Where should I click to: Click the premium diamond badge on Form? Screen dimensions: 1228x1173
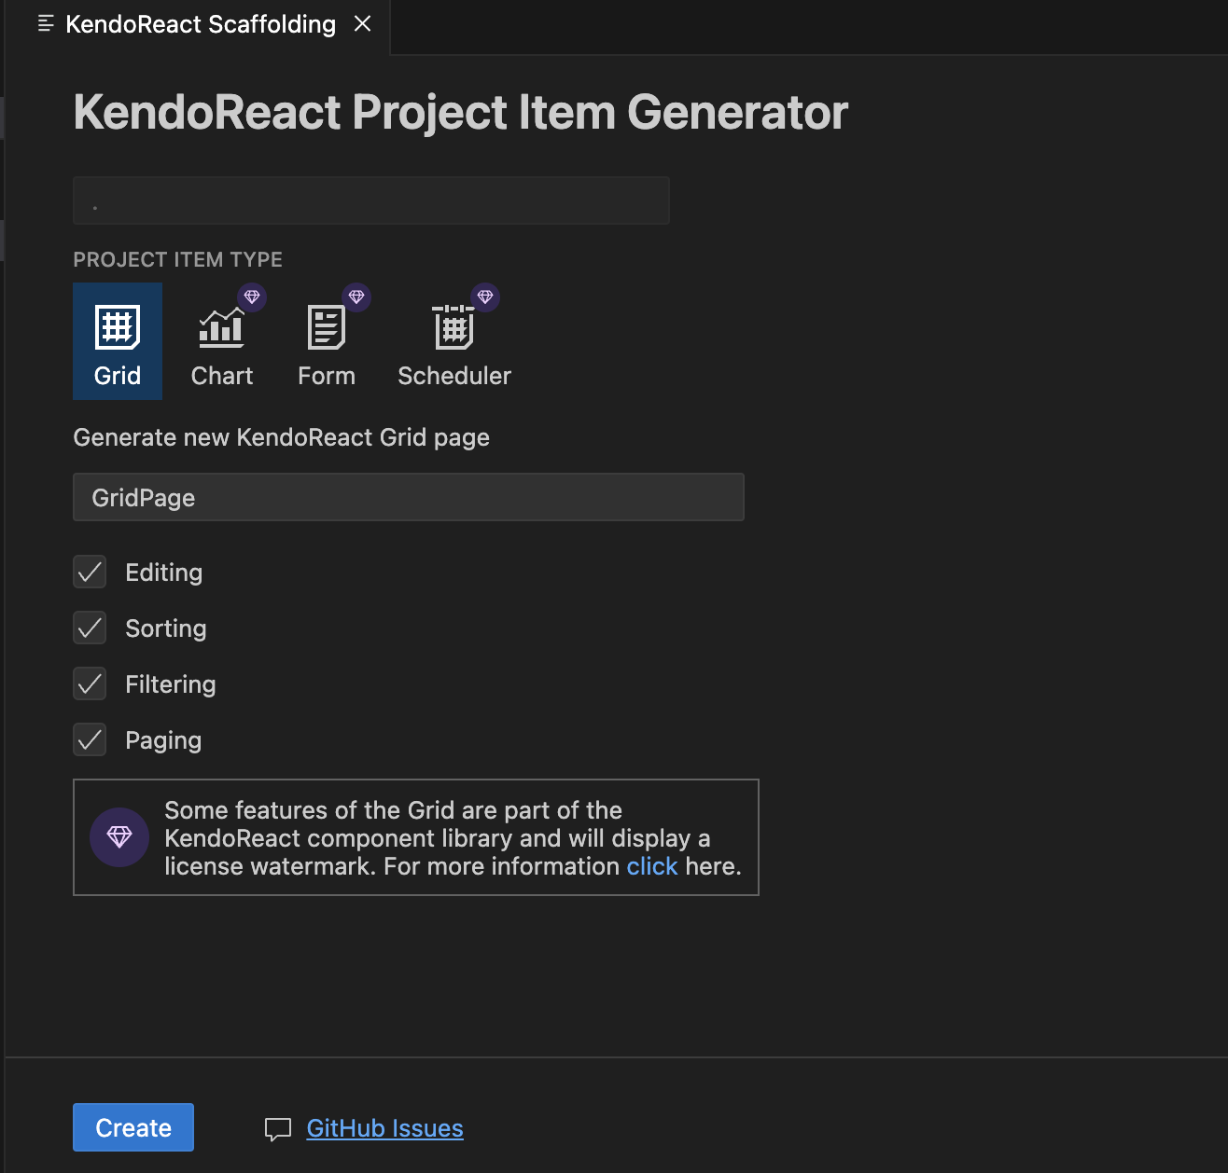point(356,297)
